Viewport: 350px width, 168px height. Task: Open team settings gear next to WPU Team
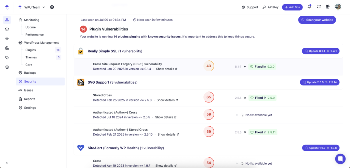[x=52, y=7]
